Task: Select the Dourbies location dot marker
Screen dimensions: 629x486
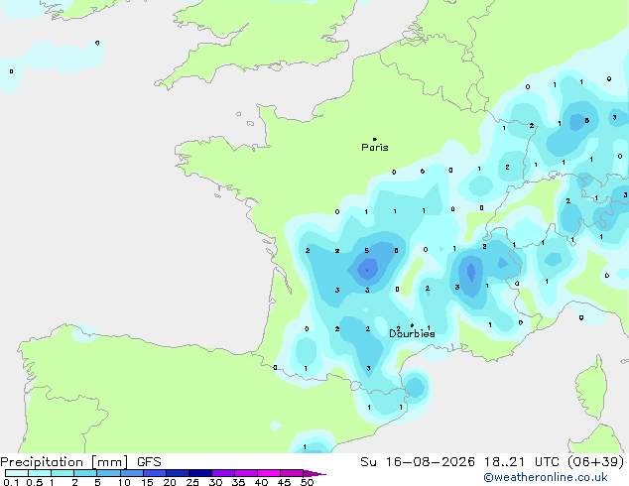Action: point(412,325)
